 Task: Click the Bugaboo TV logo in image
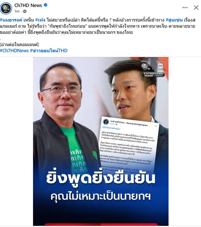pyautogui.click(x=160, y=66)
